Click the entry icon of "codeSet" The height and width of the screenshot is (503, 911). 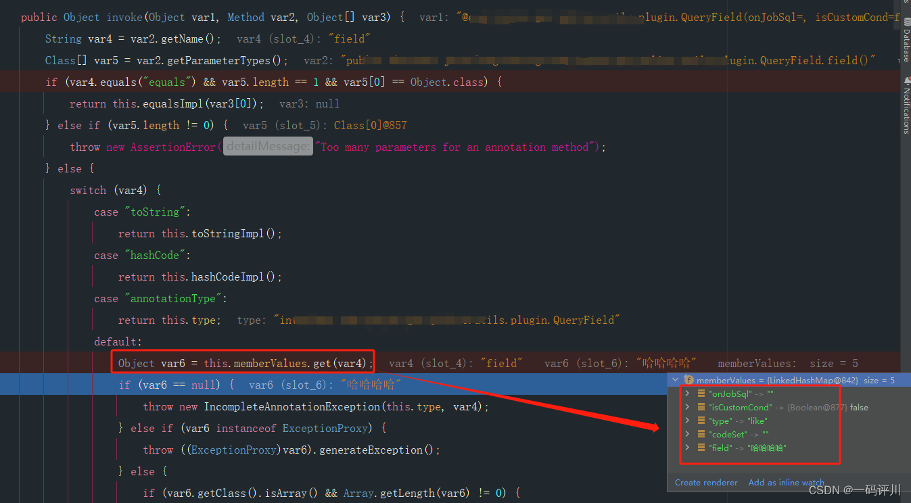(701, 434)
